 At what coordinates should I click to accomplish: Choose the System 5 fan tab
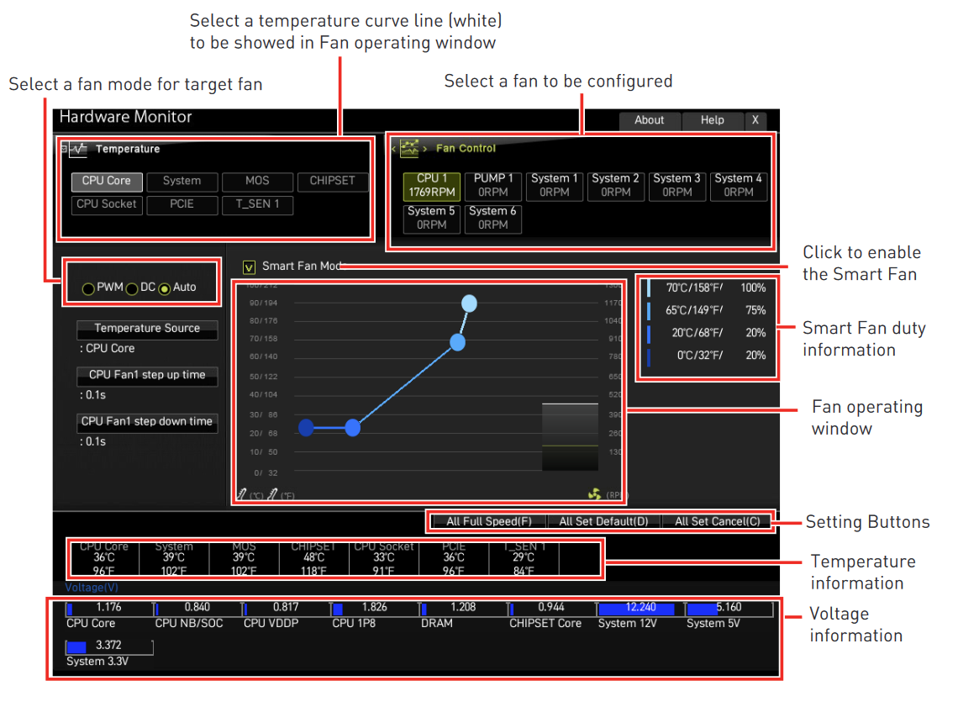[x=431, y=218]
